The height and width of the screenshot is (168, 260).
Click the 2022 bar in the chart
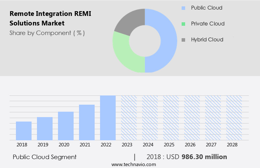[108, 118]
